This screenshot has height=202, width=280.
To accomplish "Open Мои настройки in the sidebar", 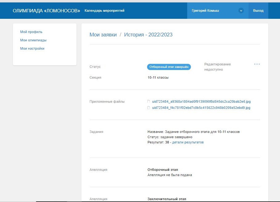I will click(32, 48).
